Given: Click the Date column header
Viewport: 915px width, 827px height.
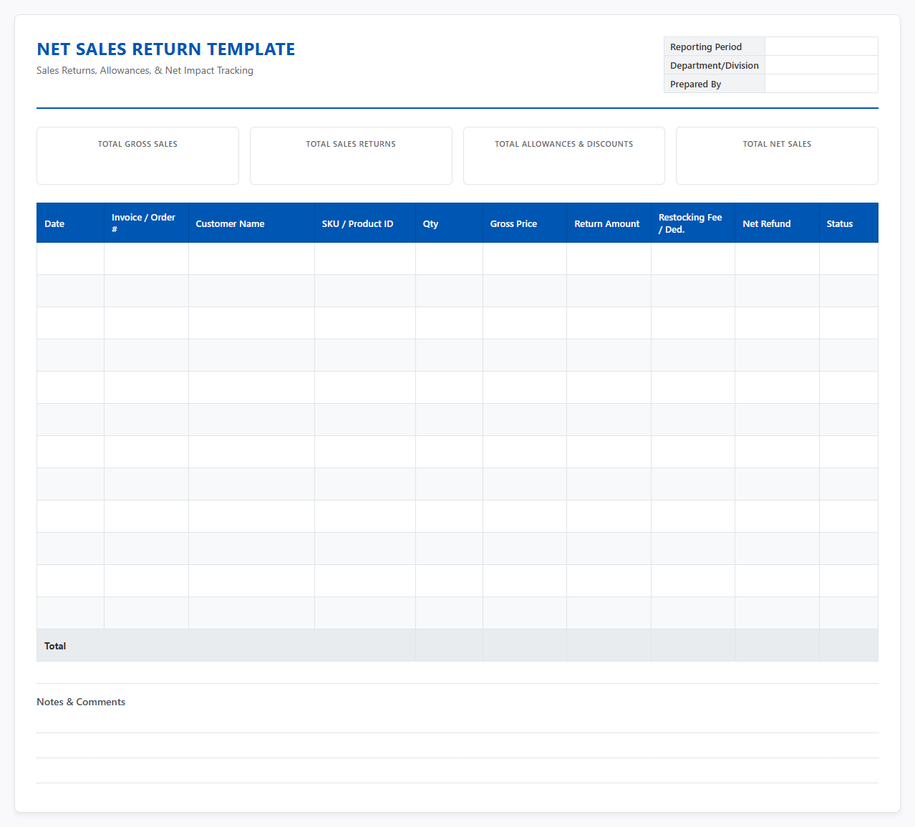Looking at the screenshot, I should point(70,223).
